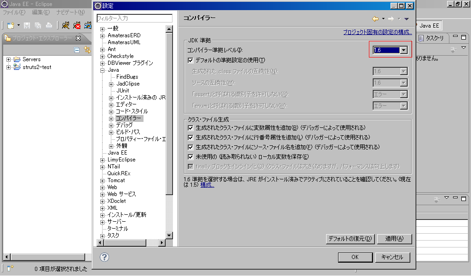The image size is (471, 276).
Task: Click the forward arrow in Preferences header
Action: 391,19
